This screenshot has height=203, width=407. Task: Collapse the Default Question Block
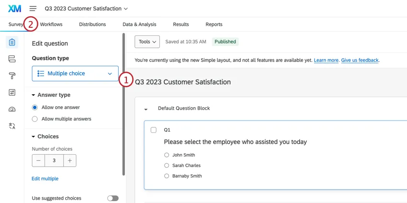[x=146, y=109]
